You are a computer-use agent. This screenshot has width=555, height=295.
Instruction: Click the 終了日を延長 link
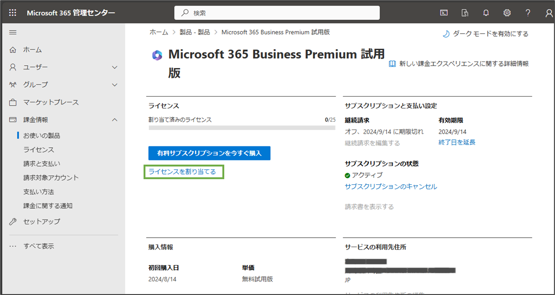tap(457, 143)
